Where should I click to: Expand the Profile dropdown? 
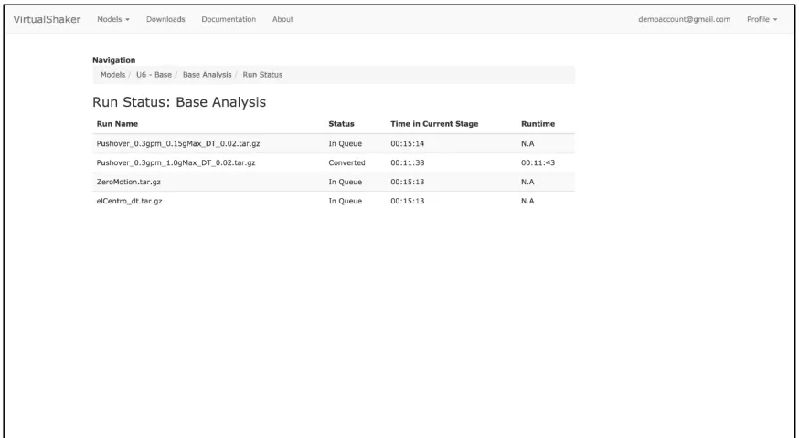pos(762,19)
